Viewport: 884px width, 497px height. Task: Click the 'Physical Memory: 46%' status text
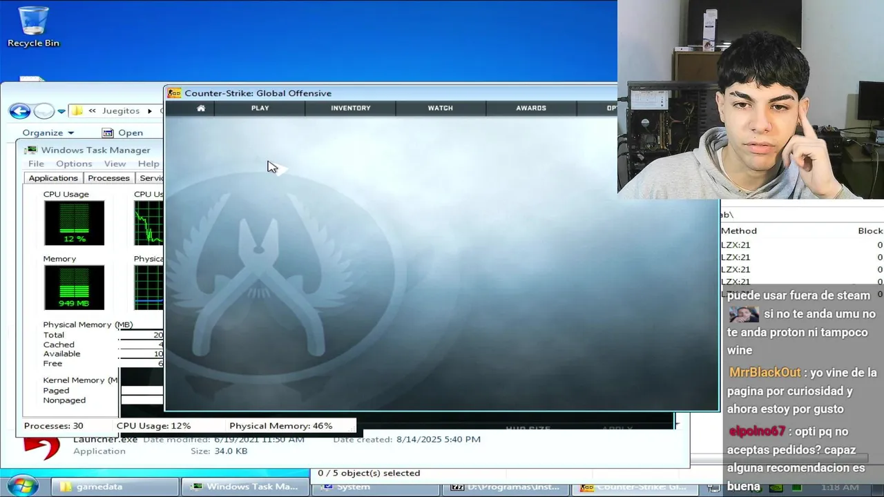[x=280, y=426]
